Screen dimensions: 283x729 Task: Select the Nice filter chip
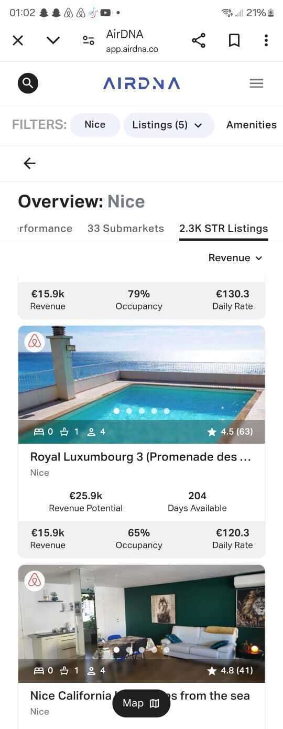(x=95, y=125)
